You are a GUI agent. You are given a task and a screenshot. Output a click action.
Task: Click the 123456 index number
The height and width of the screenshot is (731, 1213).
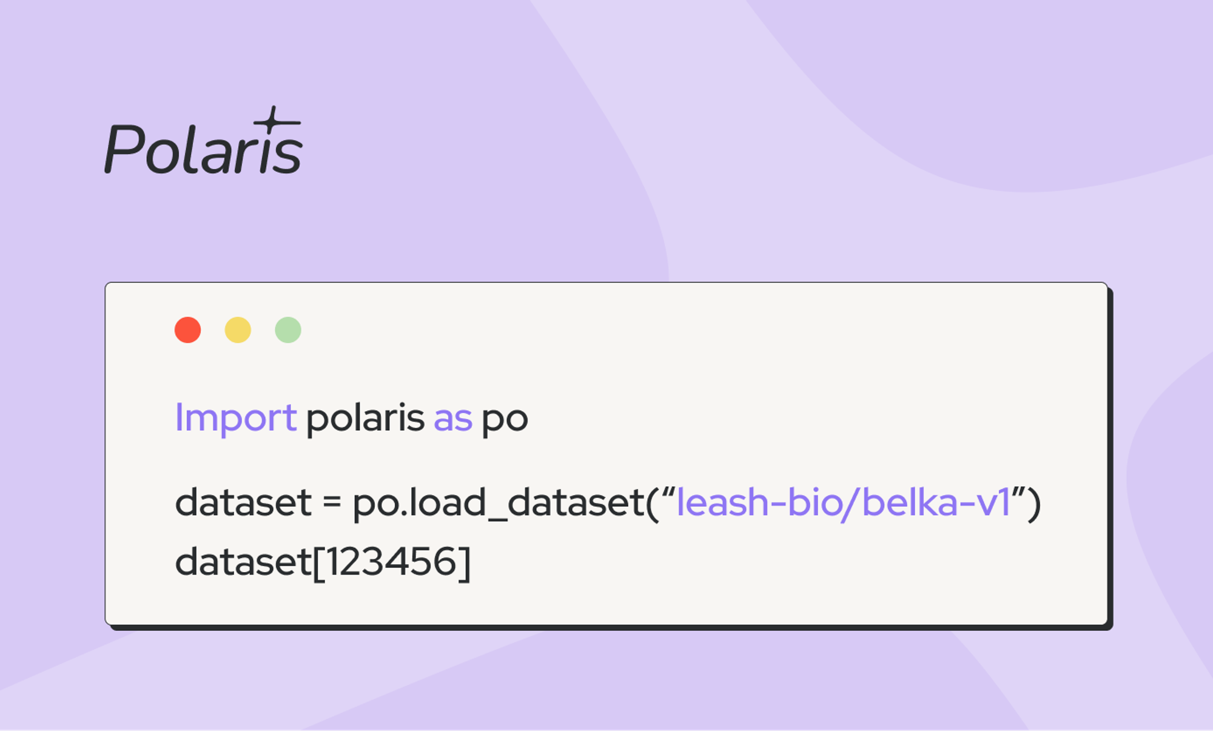391,562
